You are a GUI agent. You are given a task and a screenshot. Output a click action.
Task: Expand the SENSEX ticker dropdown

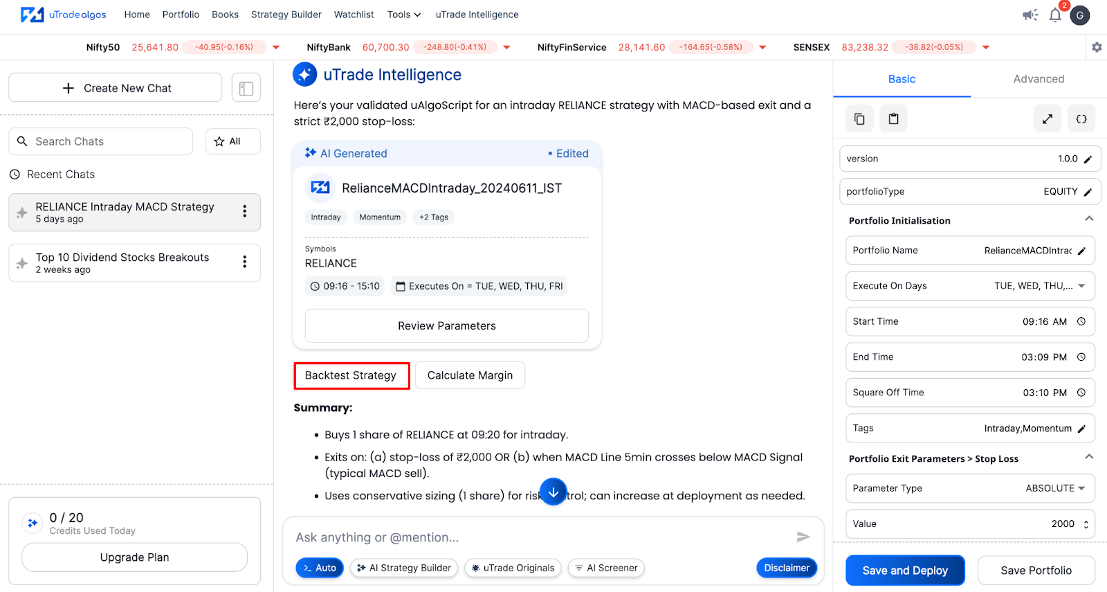coord(986,48)
